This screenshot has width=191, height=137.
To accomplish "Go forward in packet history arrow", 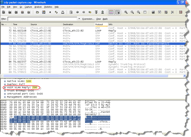I will 84,12.
